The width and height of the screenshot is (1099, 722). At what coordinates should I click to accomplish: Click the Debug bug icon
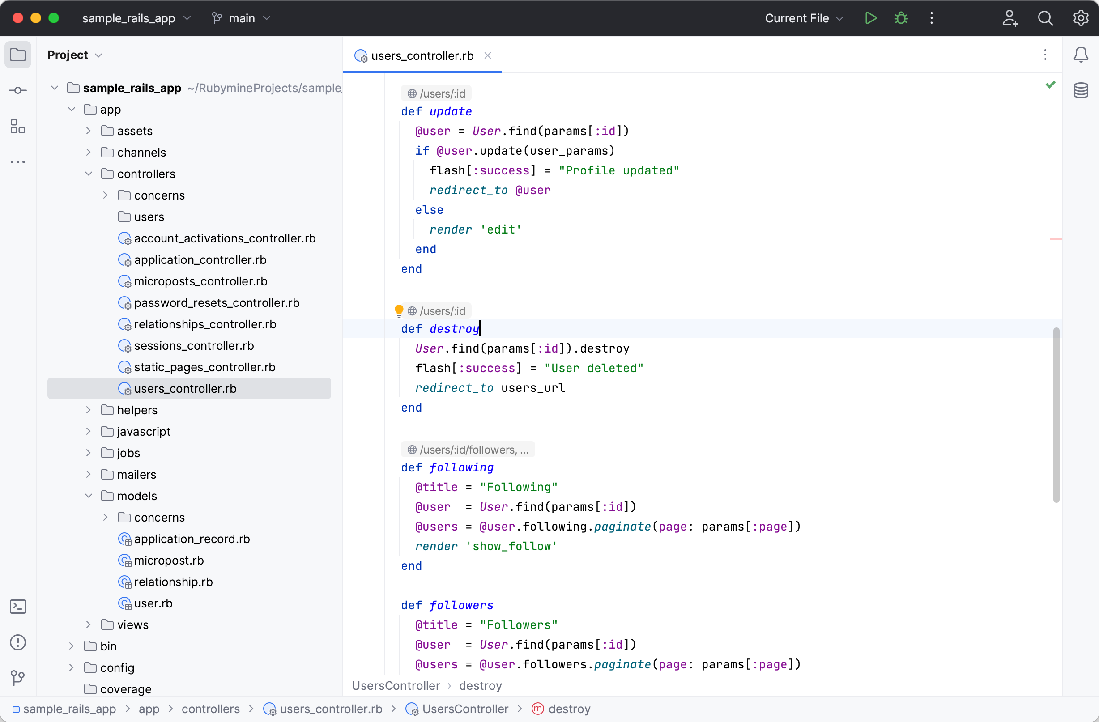tap(901, 18)
